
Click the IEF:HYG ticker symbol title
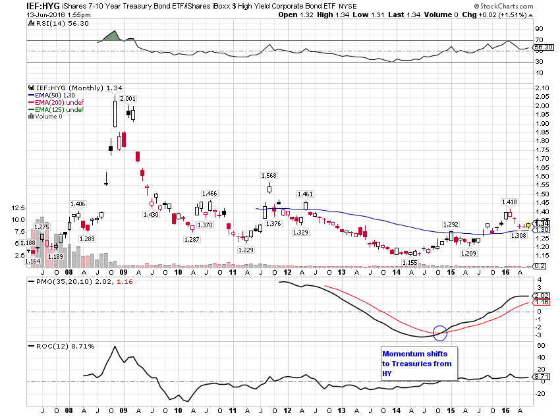coord(43,6)
